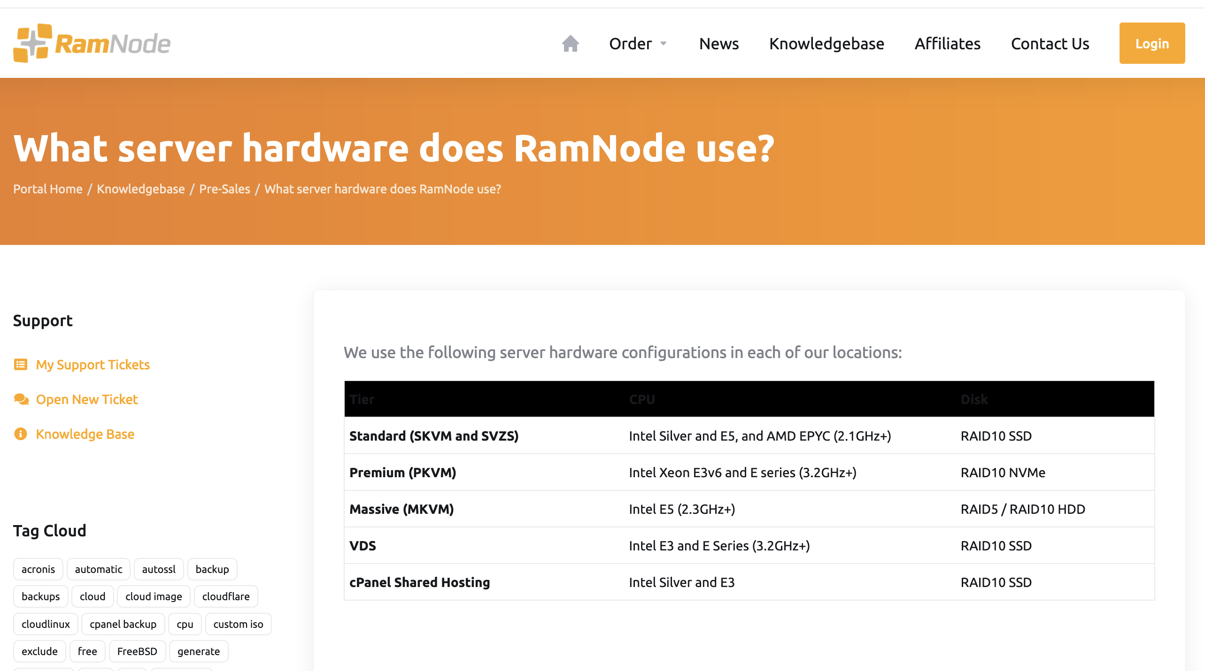Click the My Support Tickets link
1205x671 pixels.
click(x=93, y=365)
